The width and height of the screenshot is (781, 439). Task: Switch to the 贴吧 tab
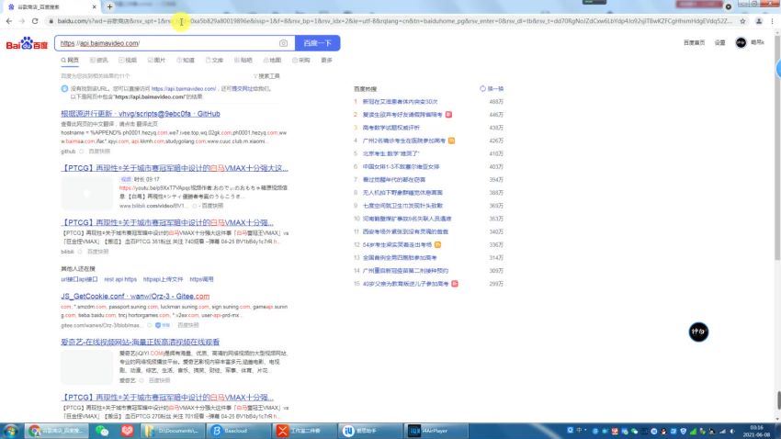click(x=243, y=61)
